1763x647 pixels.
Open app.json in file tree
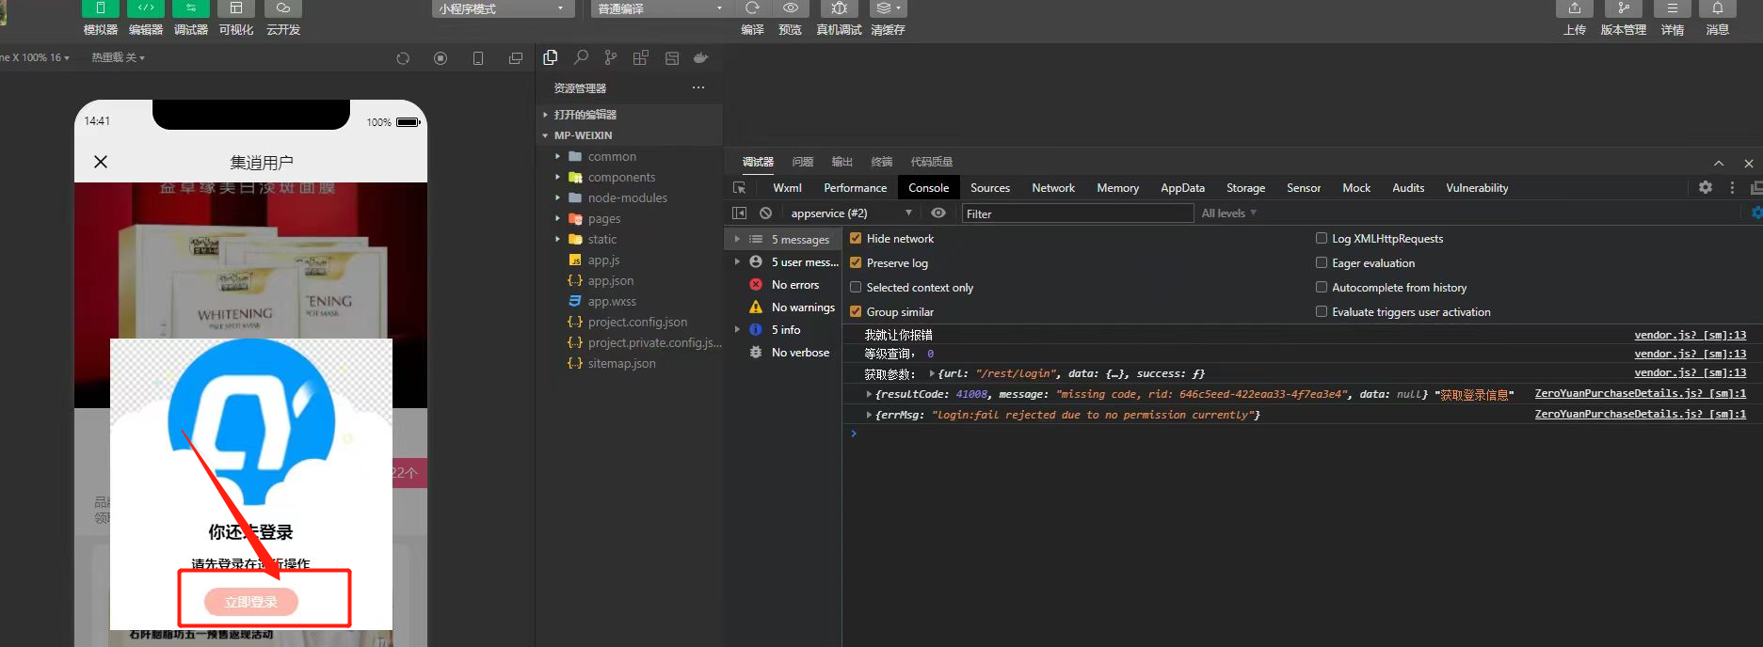pos(610,281)
